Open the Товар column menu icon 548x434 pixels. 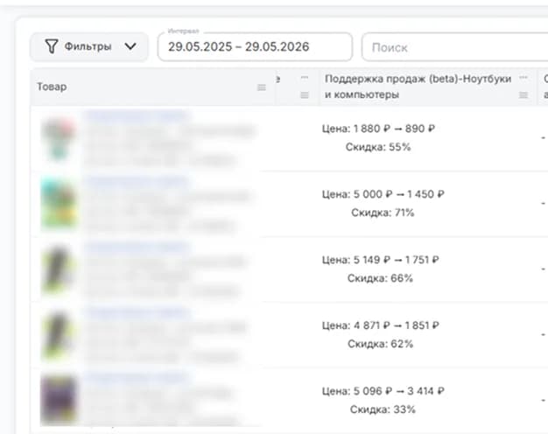[262, 87]
